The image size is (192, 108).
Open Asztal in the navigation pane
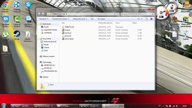click(x=46, y=27)
